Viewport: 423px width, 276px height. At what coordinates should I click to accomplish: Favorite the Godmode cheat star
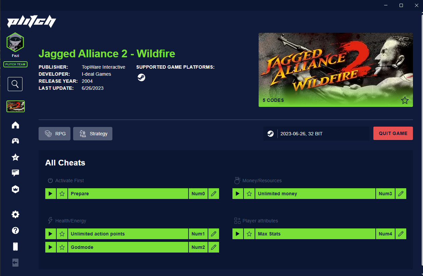[62, 247]
